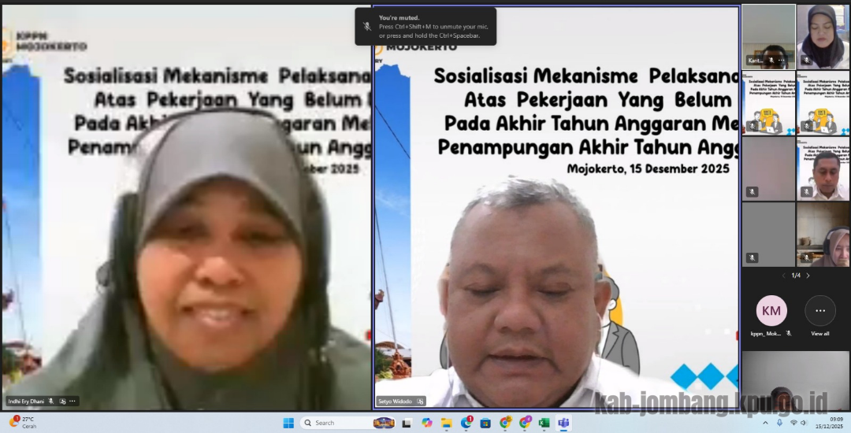Open the Windows Start menu
The height and width of the screenshot is (433, 851).
tap(289, 423)
